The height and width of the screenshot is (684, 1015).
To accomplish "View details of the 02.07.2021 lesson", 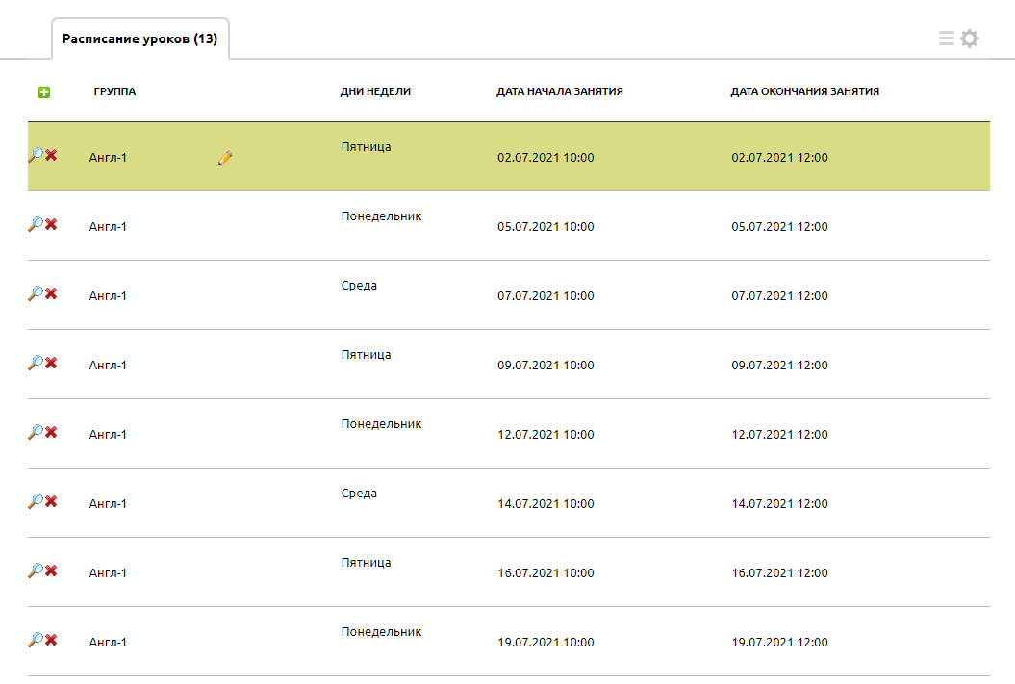I will pyautogui.click(x=36, y=155).
